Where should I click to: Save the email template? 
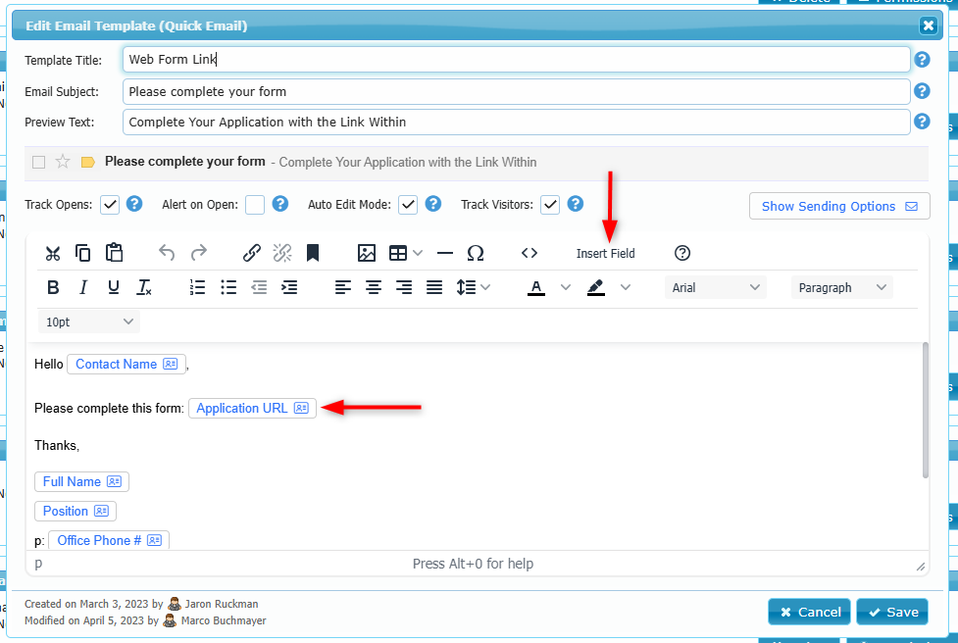point(891,612)
